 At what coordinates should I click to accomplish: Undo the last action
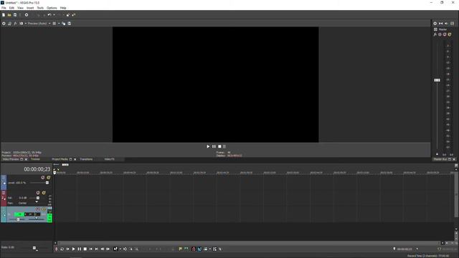click(49, 15)
